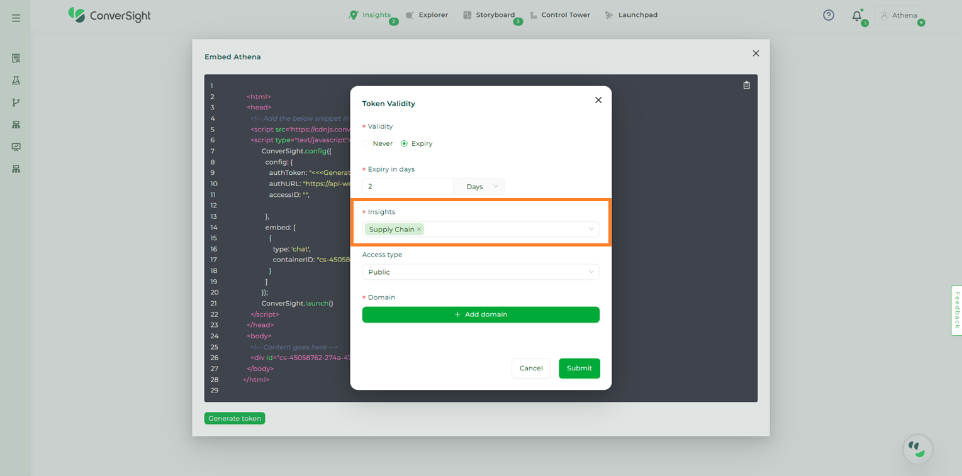This screenshot has height=476, width=962.
Task: Switch to the Explorer tab
Action: tap(427, 15)
